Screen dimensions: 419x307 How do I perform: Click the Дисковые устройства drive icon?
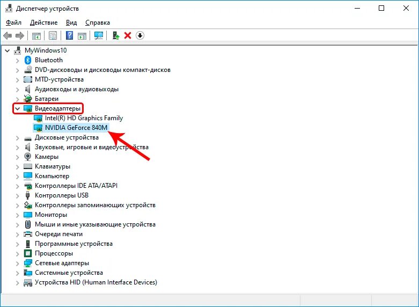28,138
